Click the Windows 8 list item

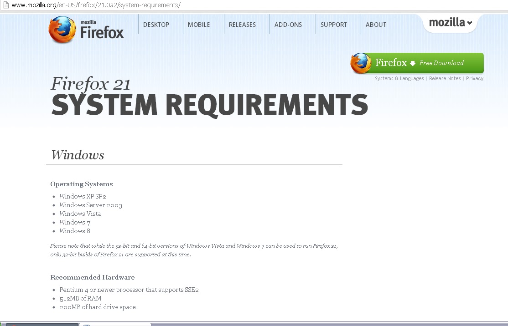point(75,231)
